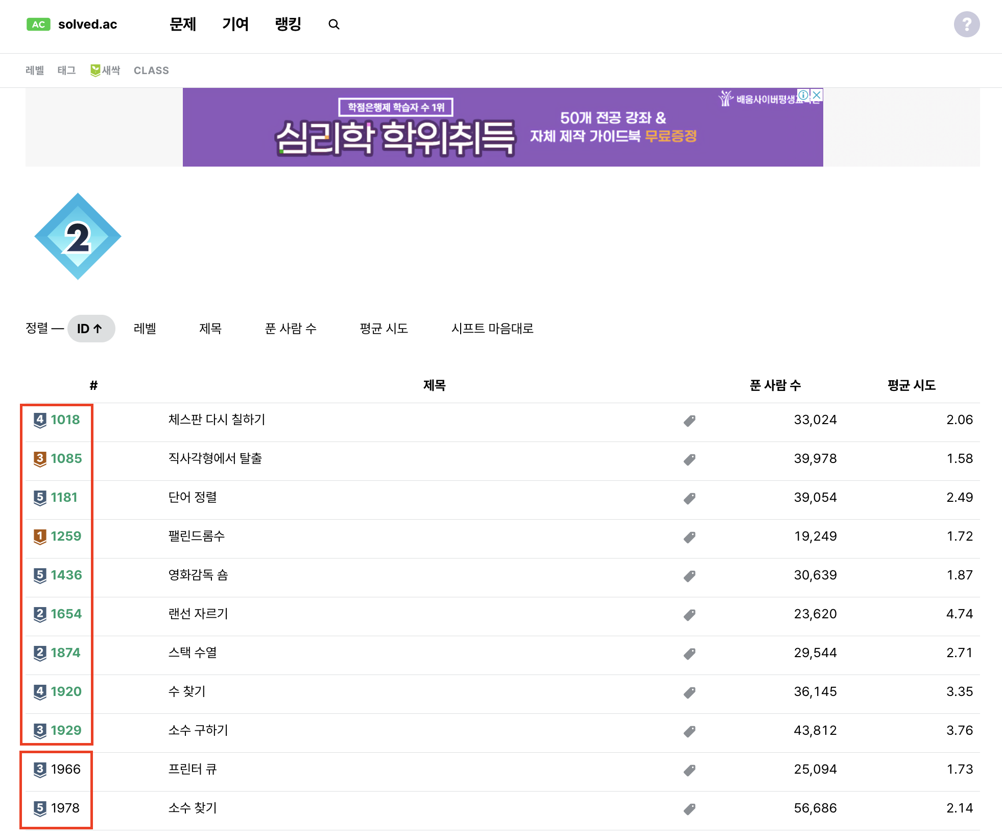Toggle ID sort direction button
Screen dimensions: 1002x836
point(91,329)
